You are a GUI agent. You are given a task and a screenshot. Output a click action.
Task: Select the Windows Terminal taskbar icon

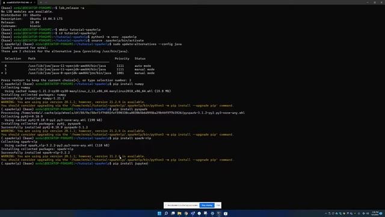click(219, 213)
